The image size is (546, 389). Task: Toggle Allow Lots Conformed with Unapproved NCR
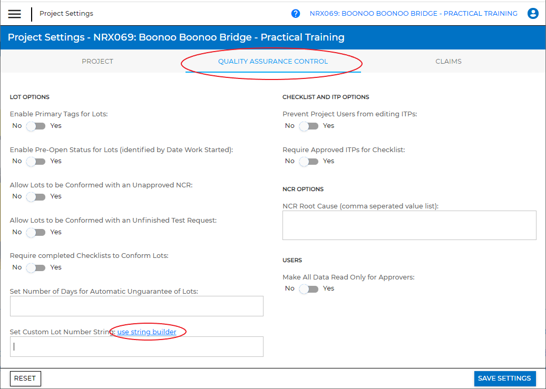tap(36, 196)
